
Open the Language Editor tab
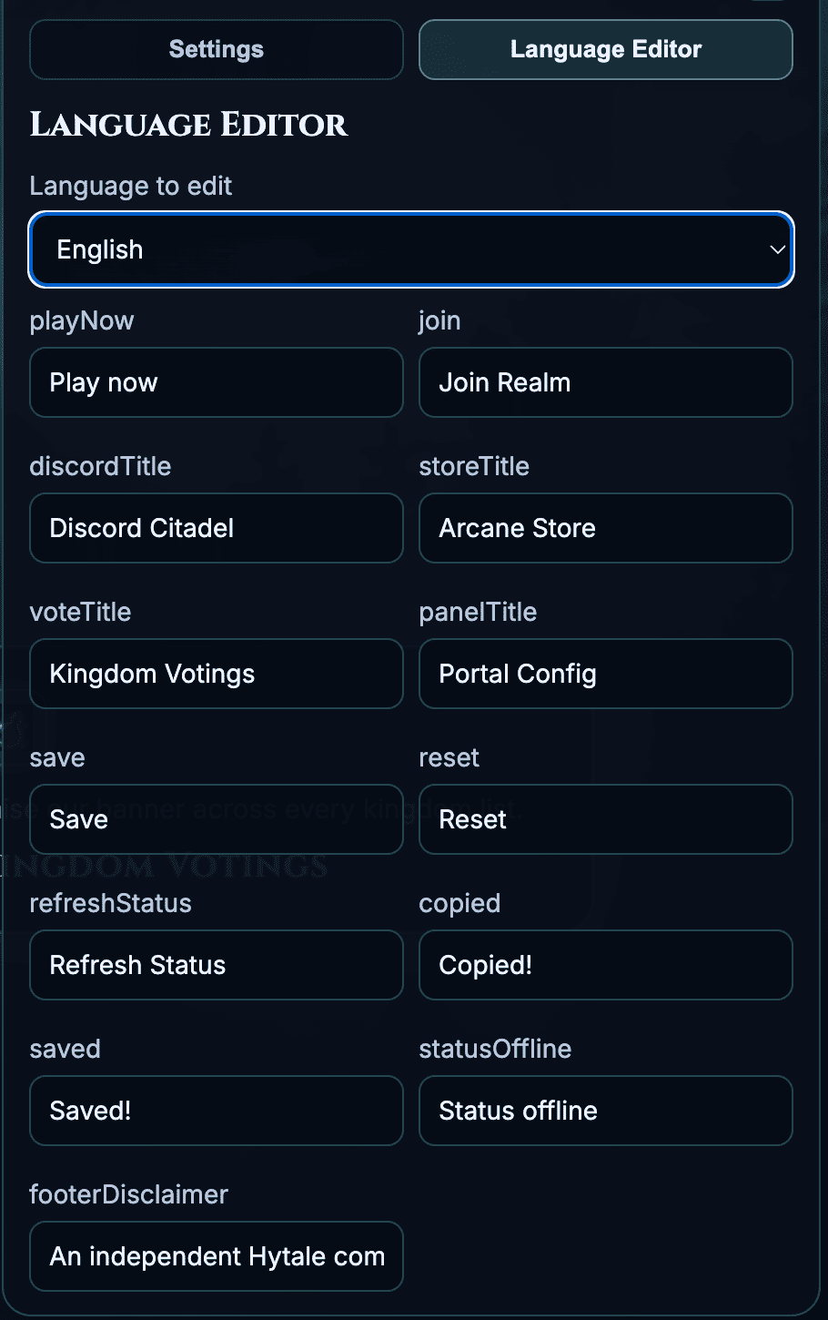click(x=605, y=50)
